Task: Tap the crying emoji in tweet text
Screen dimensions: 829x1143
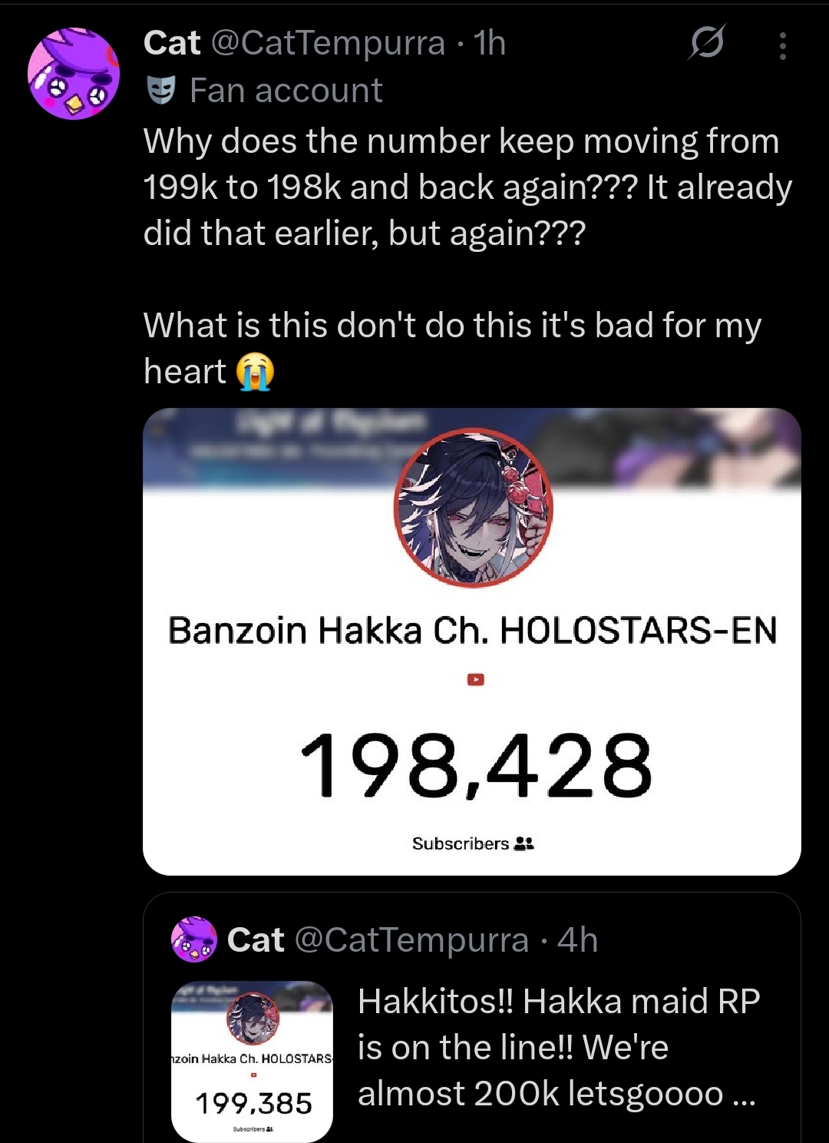Action: 255,373
